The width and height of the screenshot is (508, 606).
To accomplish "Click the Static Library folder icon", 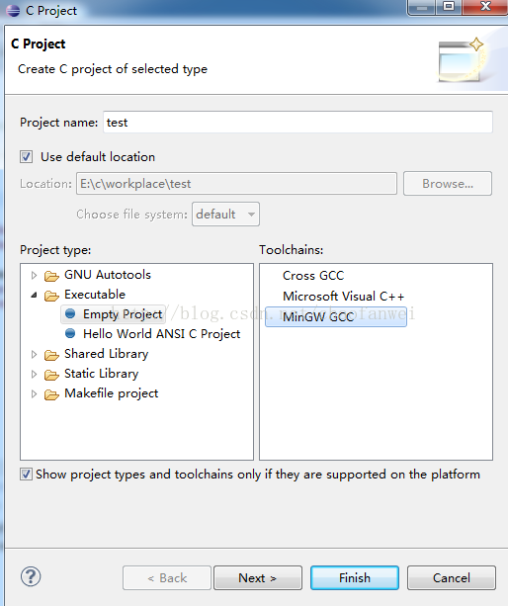I will pyautogui.click(x=51, y=375).
